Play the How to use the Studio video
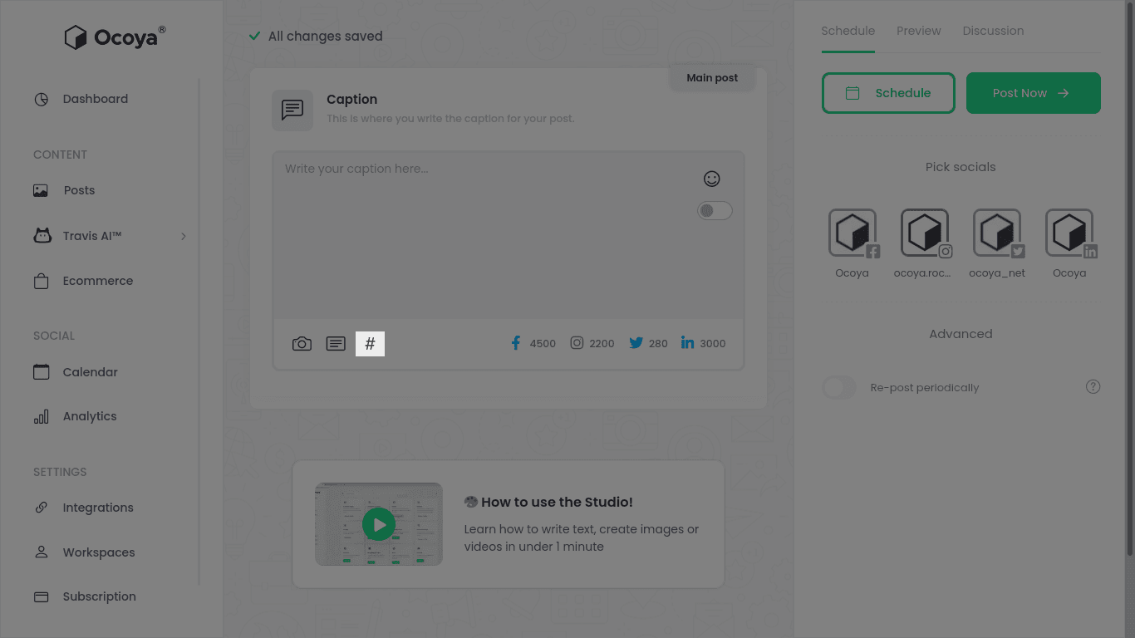The width and height of the screenshot is (1135, 638). (379, 524)
